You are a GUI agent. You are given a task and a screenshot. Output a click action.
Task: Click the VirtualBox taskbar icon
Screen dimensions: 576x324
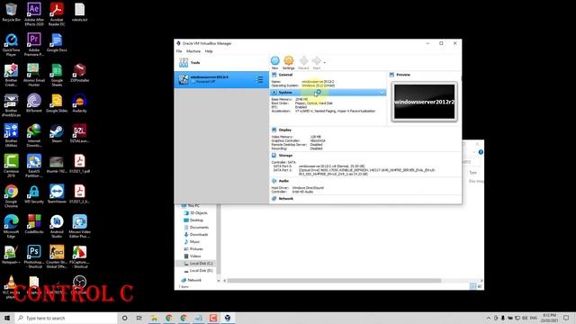pos(228,318)
